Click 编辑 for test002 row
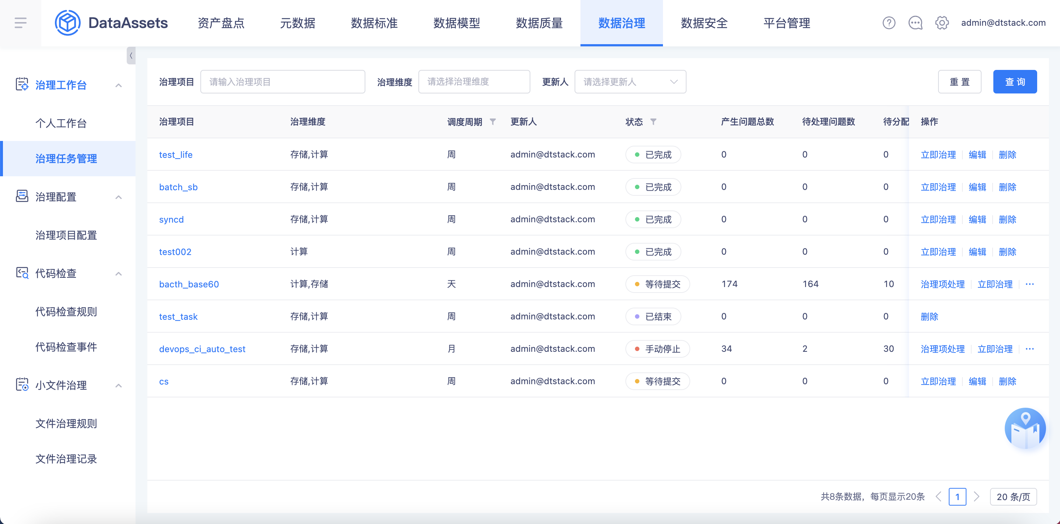This screenshot has height=524, width=1060. coord(977,252)
